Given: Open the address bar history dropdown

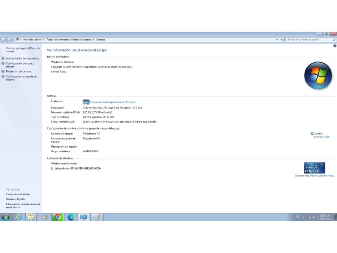Looking at the screenshot, I should 277,40.
